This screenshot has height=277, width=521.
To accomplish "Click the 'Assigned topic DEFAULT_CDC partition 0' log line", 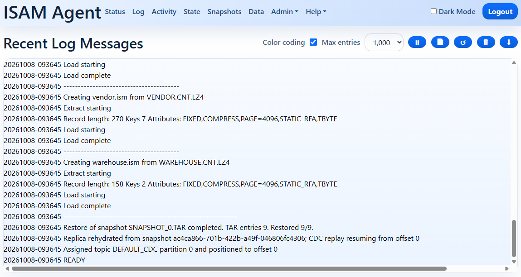I will tap(141, 249).
